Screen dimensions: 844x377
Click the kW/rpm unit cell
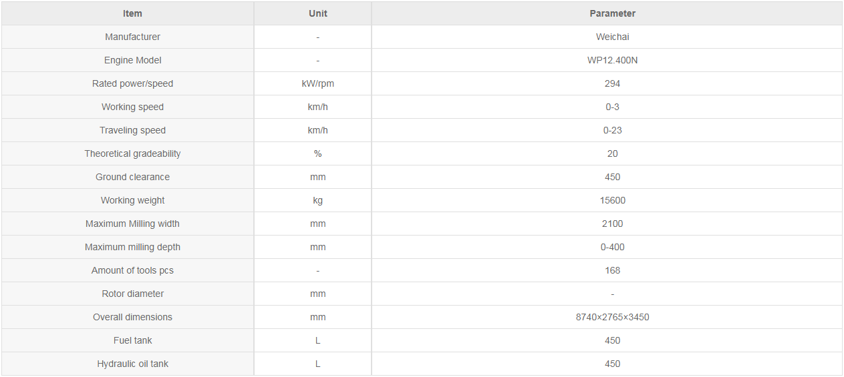(x=318, y=83)
